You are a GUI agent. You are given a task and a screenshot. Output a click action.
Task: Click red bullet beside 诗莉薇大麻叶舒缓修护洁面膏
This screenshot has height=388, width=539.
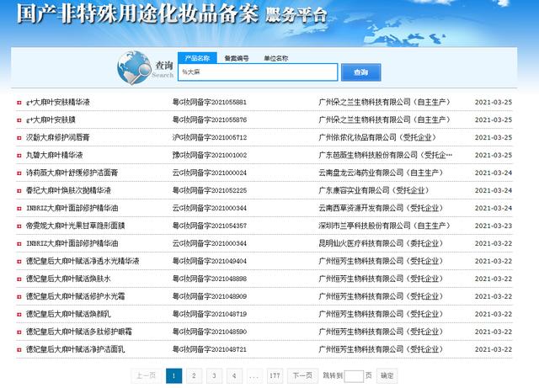[19, 173]
